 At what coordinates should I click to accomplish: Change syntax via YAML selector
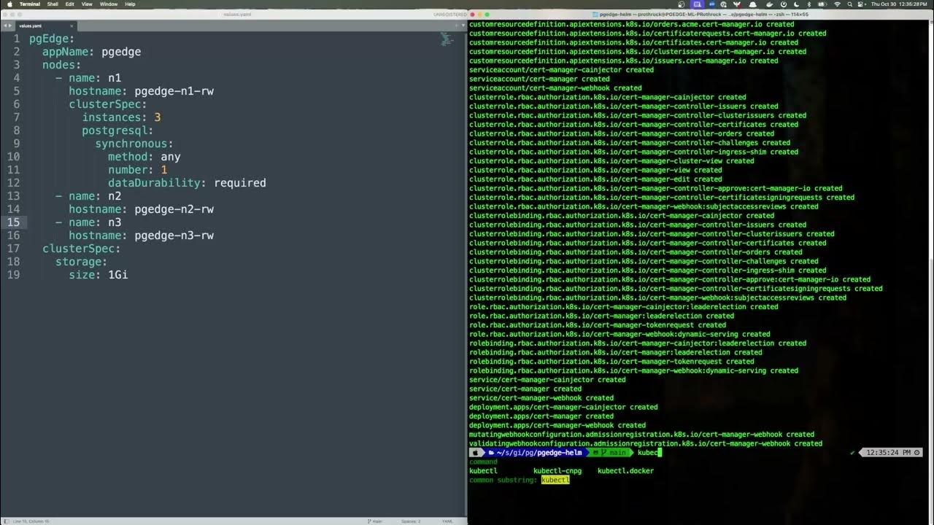(x=447, y=521)
